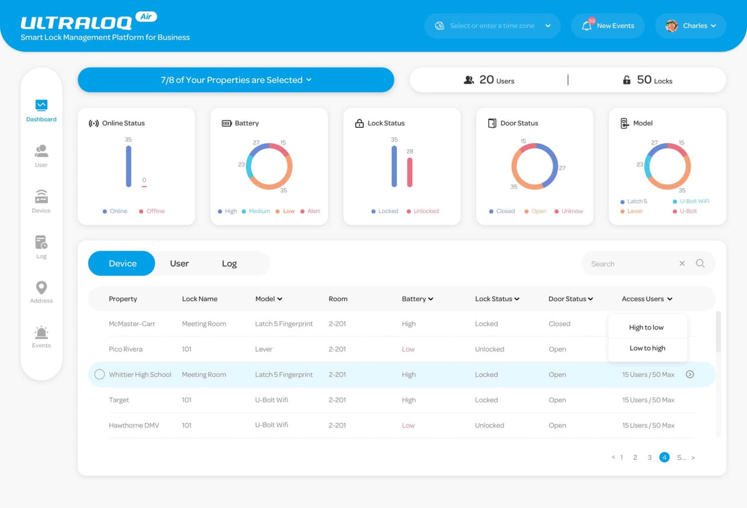Open the Device sidebar icon
The image size is (747, 508).
point(41,197)
